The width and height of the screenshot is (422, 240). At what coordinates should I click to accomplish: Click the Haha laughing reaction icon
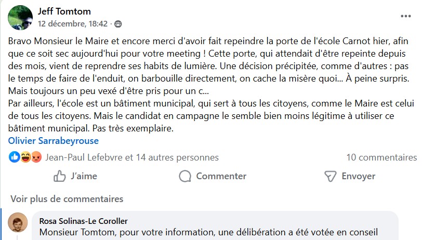click(x=25, y=157)
